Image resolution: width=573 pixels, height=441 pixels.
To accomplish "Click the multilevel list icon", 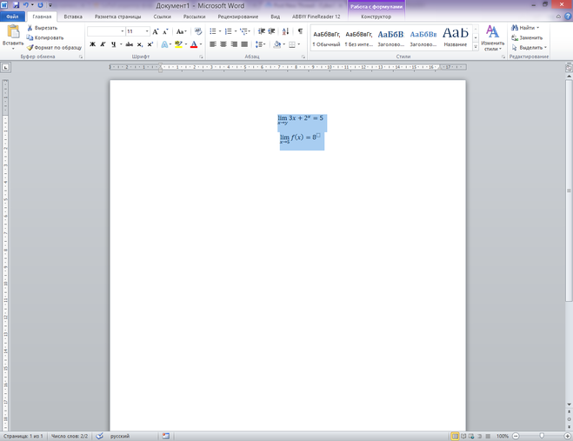I will (x=243, y=31).
